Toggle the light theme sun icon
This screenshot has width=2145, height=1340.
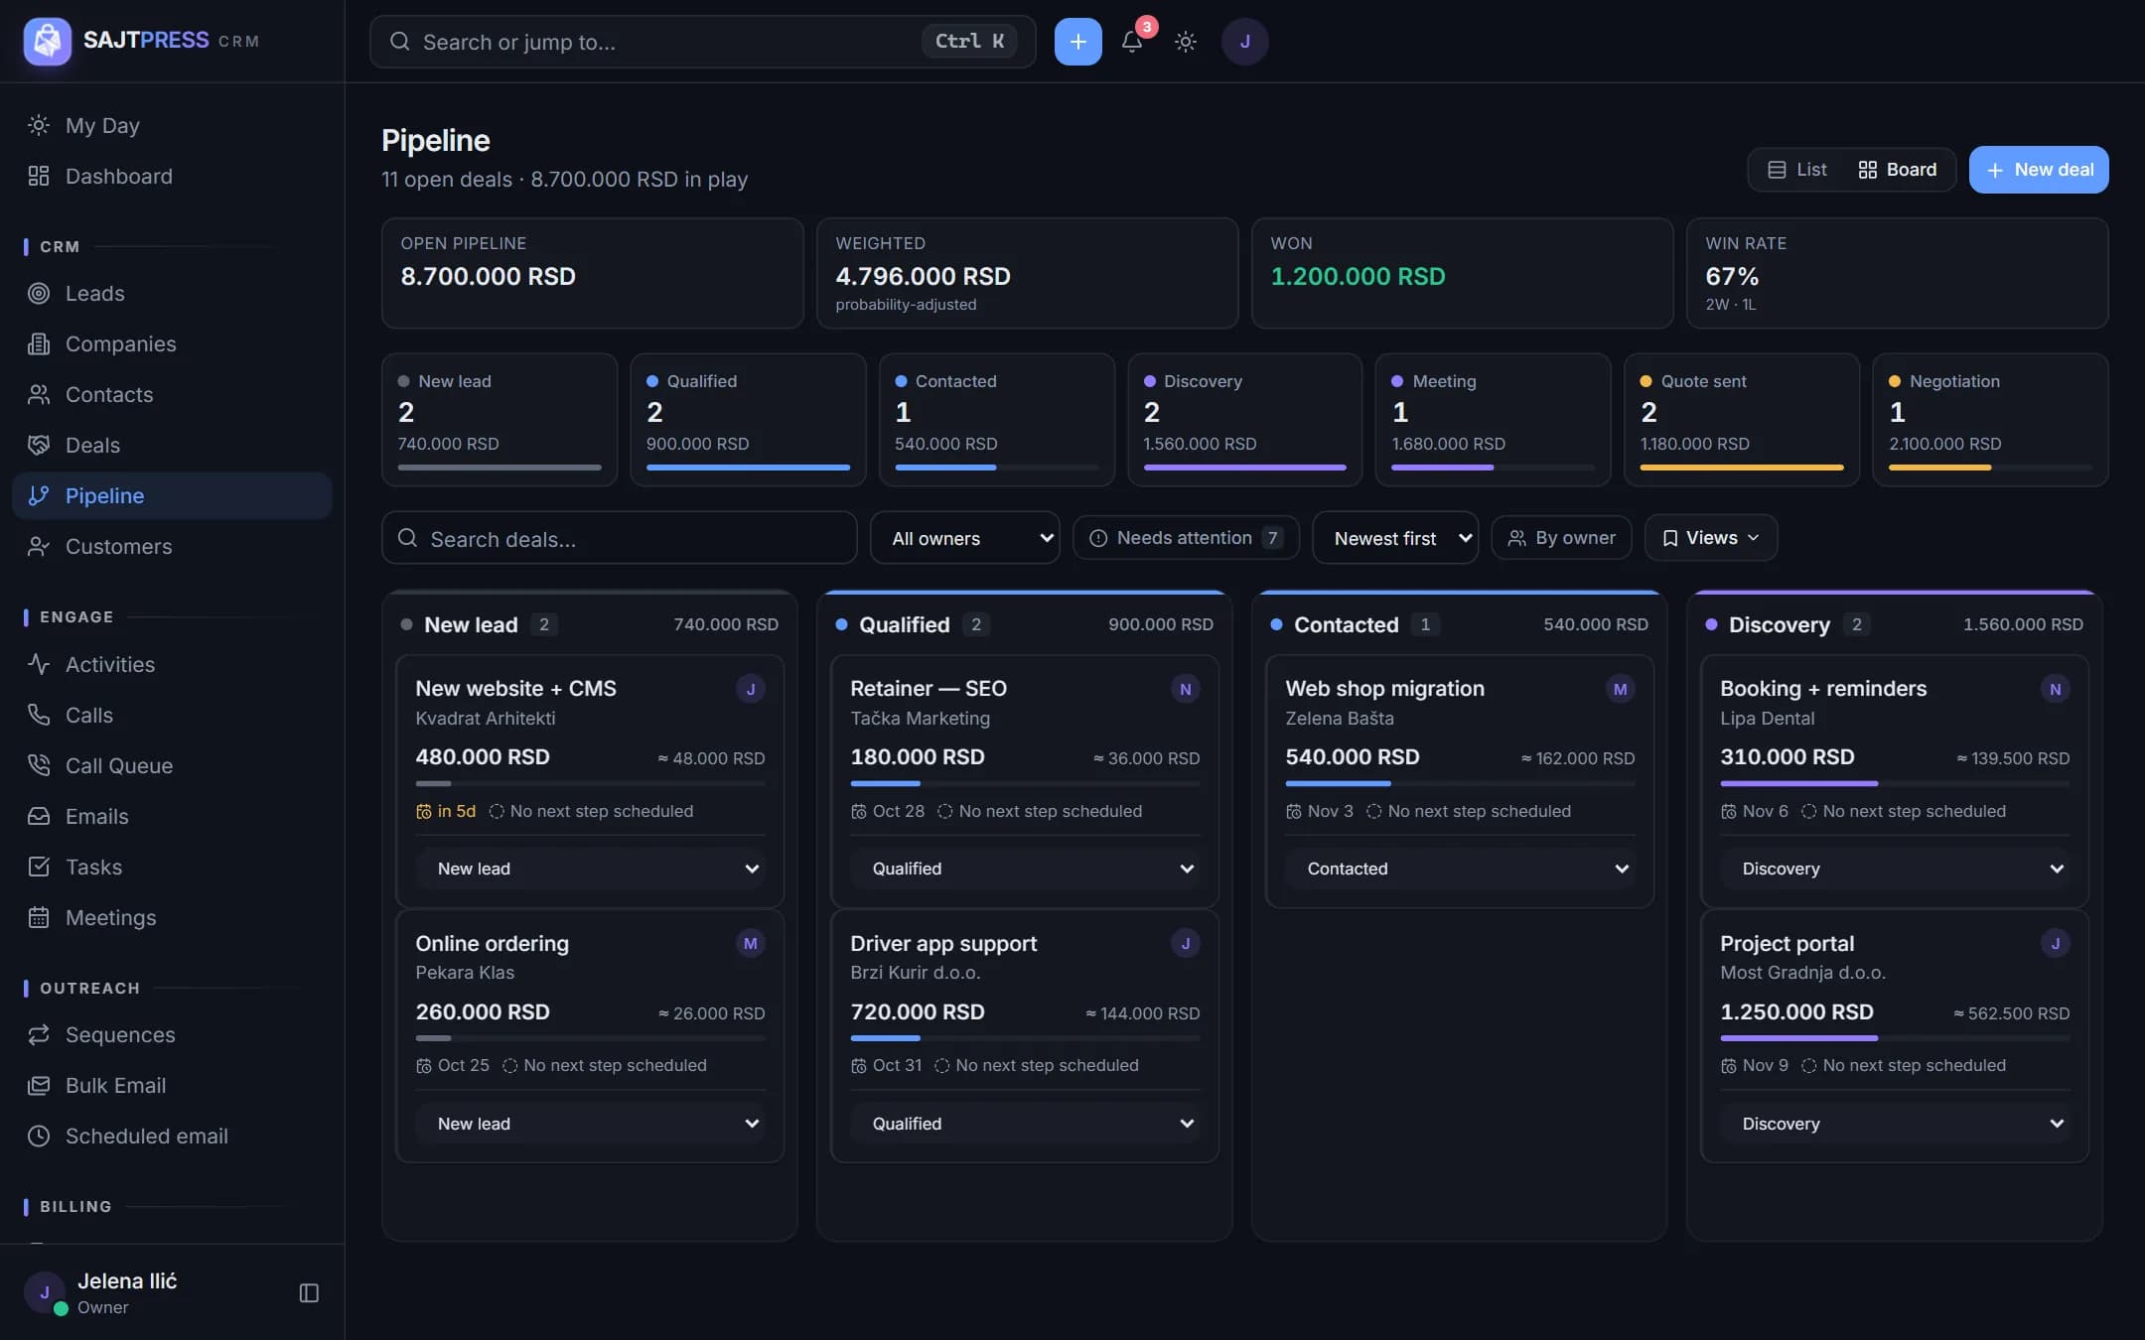(x=1186, y=42)
